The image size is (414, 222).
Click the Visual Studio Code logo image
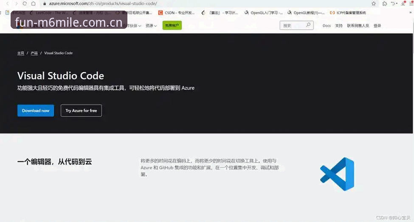(337, 174)
